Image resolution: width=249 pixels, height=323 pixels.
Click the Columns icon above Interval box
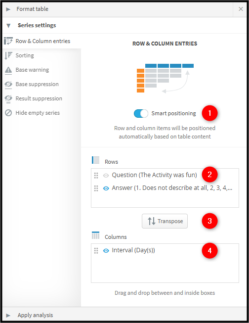click(95, 235)
